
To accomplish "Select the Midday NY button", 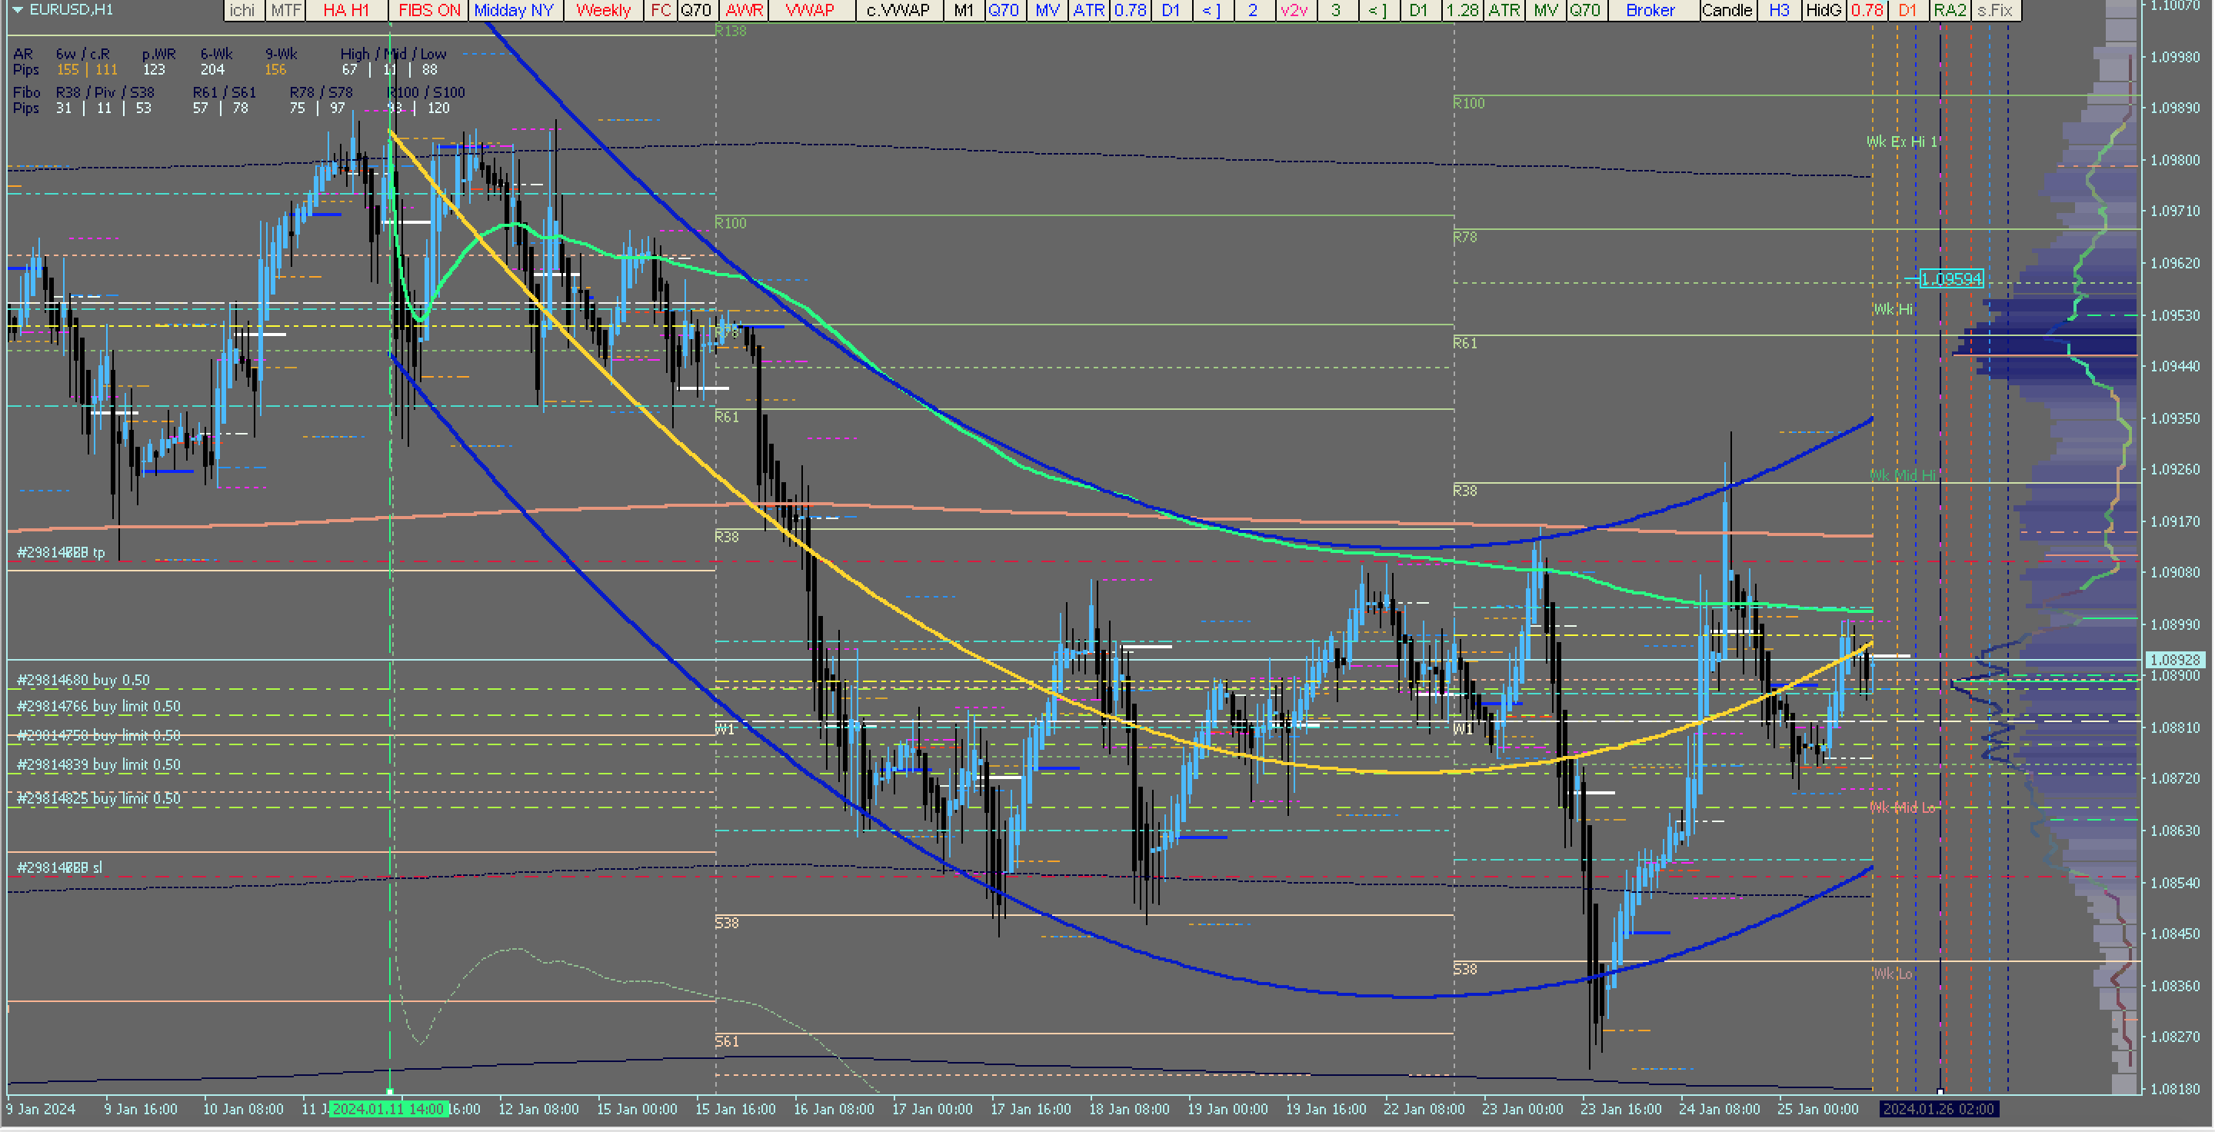I will coord(513,10).
